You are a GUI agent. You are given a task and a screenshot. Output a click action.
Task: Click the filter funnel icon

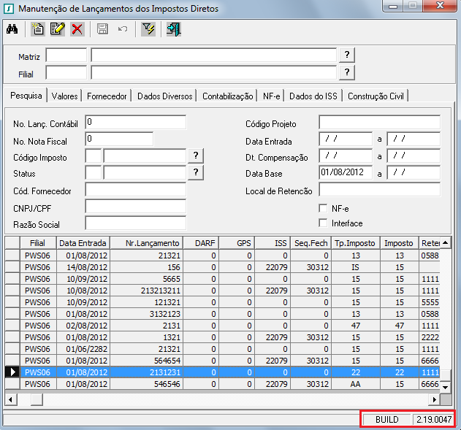pos(149,29)
